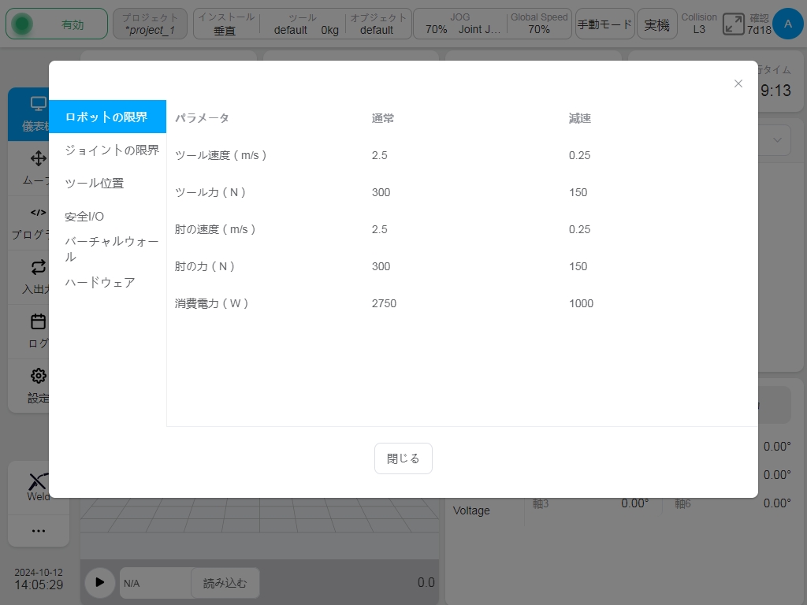Click the 2750 normal power value

384,303
